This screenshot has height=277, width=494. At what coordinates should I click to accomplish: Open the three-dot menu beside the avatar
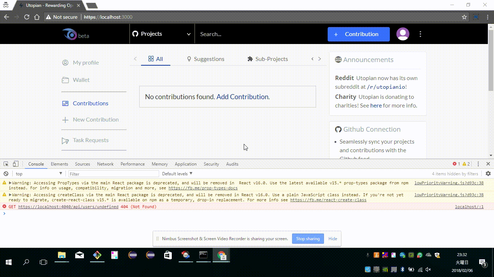(x=420, y=34)
